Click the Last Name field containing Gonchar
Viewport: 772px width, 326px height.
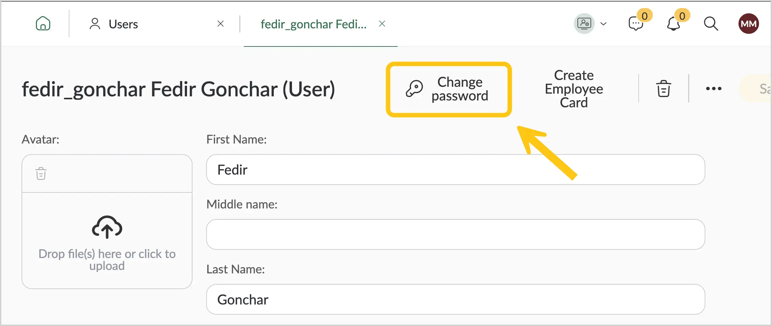coord(455,299)
